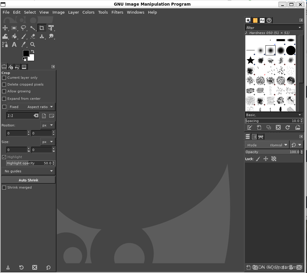Open the File menu
Viewport: 307px width, 273px height.
[x=6, y=12]
